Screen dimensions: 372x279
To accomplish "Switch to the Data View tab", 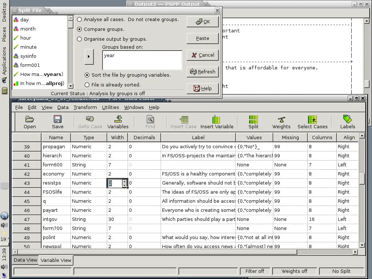I will (25, 260).
